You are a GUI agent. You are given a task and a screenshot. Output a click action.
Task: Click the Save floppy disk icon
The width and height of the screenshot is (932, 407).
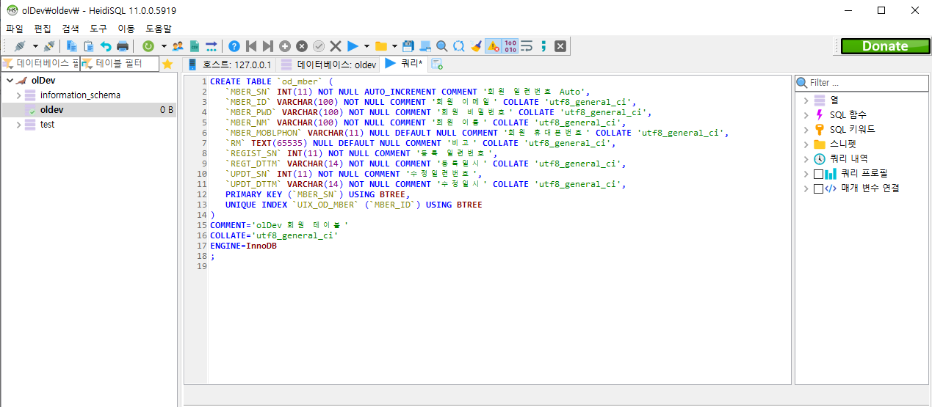coord(408,46)
